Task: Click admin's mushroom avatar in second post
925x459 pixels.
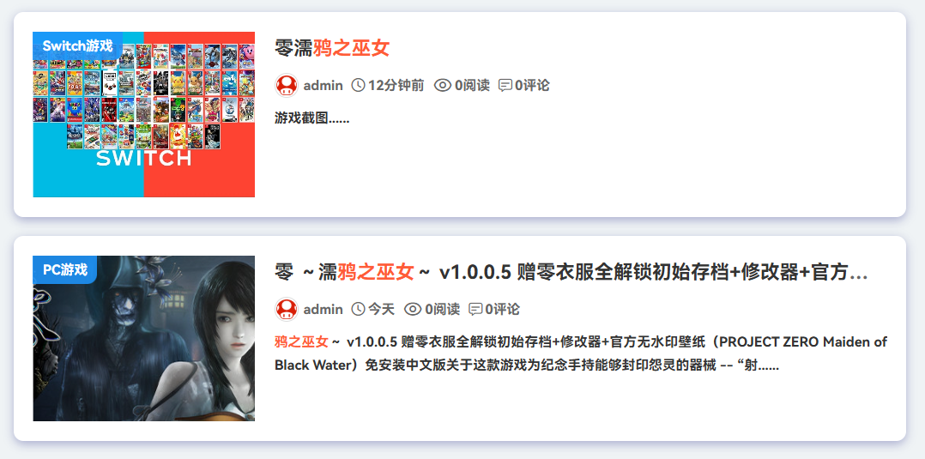Action: click(287, 309)
